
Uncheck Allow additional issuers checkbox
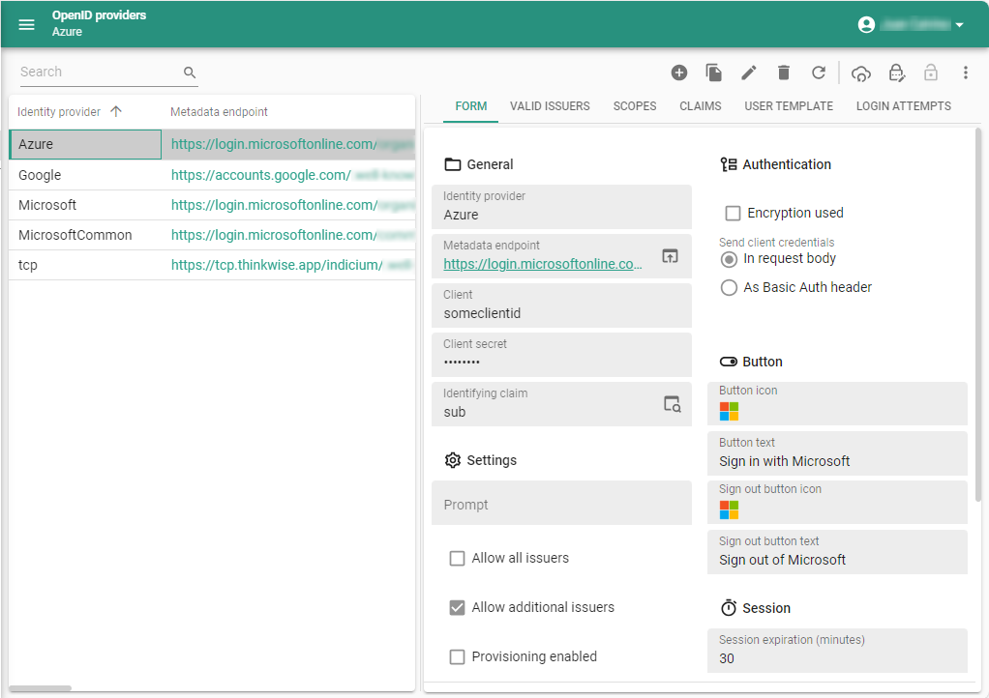click(457, 607)
